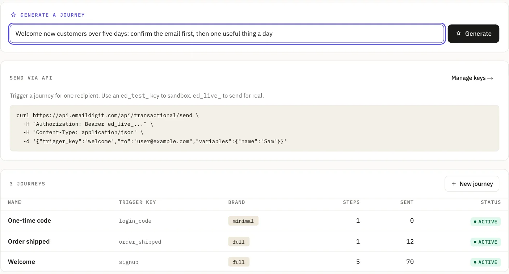The height and width of the screenshot is (274, 509).
Task: Open the One-time code journey
Action: (x=29, y=221)
